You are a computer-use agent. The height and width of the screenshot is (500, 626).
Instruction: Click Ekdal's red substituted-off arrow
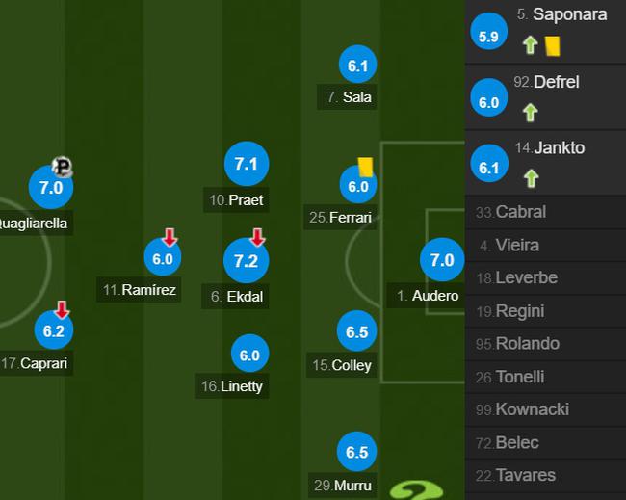coord(257,237)
